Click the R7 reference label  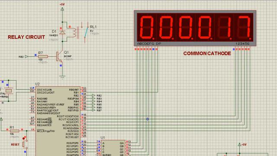pos(40,53)
